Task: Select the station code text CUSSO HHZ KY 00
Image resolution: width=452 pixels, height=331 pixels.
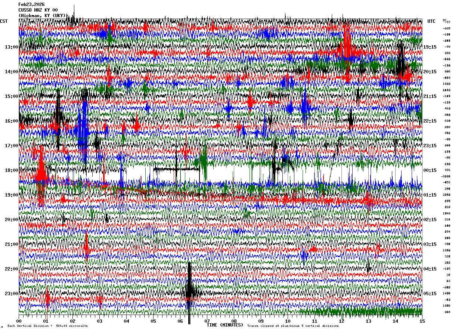Action: click(38, 10)
